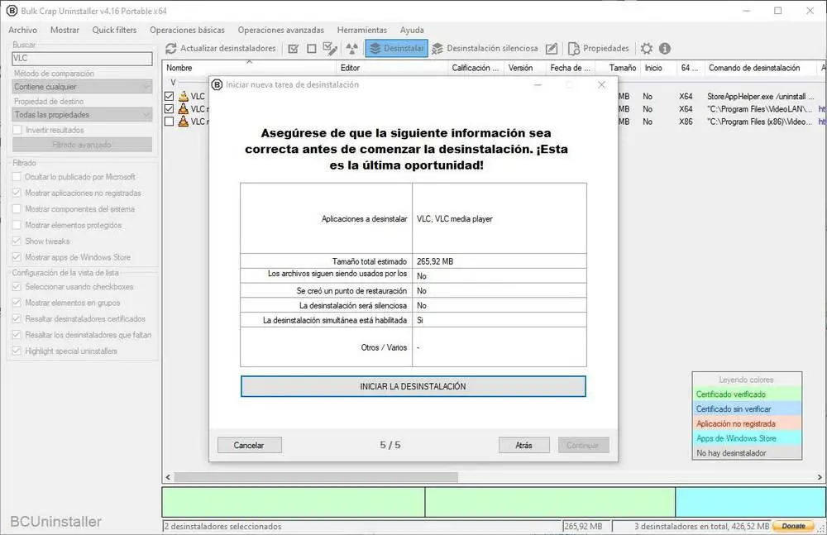This screenshot has width=827, height=535.
Task: Toggle Resaltar los desinstaladores que faltan
Action: pyautogui.click(x=17, y=335)
